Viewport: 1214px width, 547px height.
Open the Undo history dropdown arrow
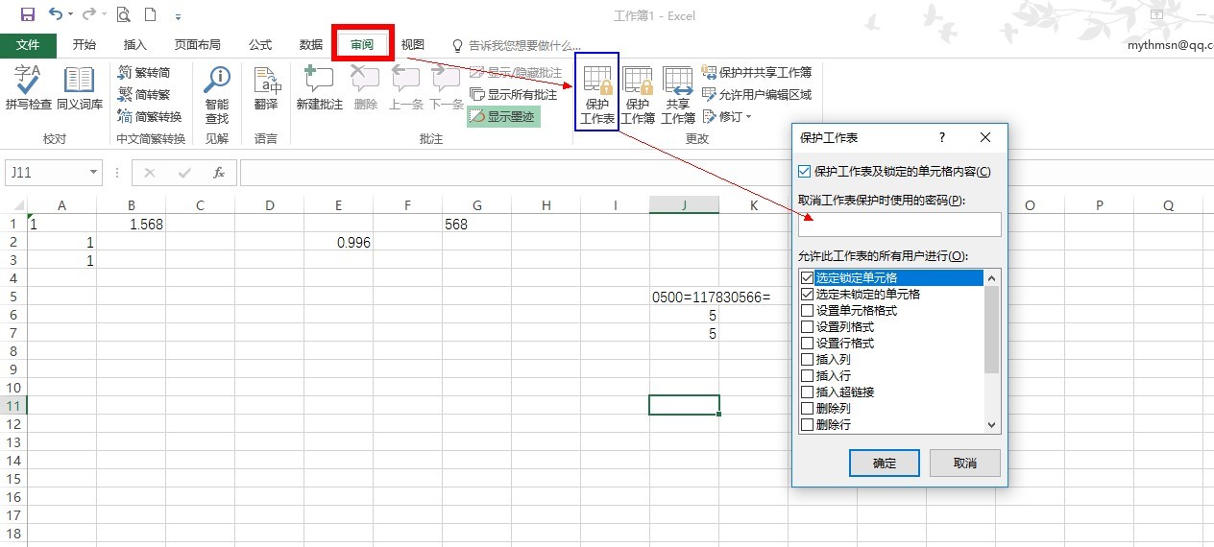[72, 14]
